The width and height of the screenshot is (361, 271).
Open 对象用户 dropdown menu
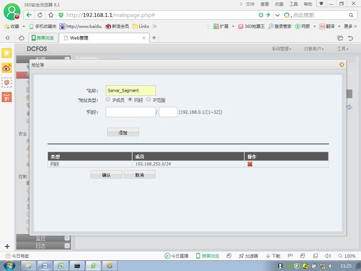coord(313,49)
